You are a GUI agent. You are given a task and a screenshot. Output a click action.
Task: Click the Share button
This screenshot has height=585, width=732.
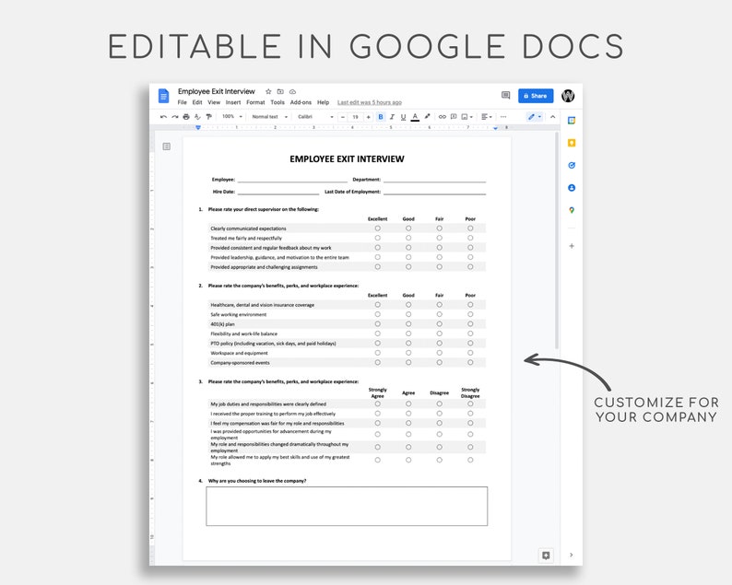[x=536, y=96]
